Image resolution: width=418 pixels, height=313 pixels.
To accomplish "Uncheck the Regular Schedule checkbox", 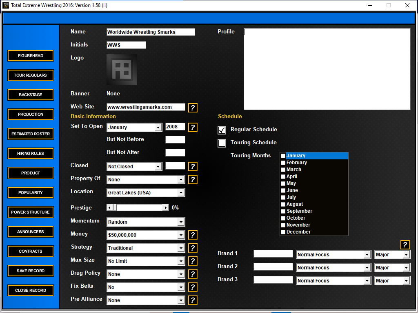I will (222, 130).
